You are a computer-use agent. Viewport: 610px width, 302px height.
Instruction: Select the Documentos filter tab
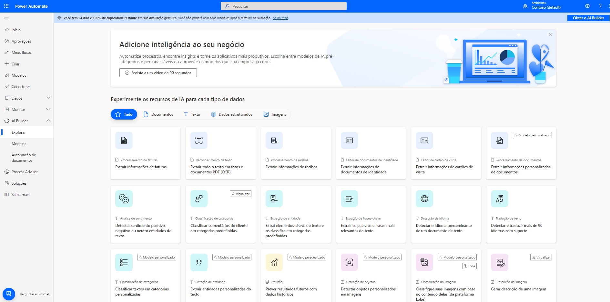158,114
